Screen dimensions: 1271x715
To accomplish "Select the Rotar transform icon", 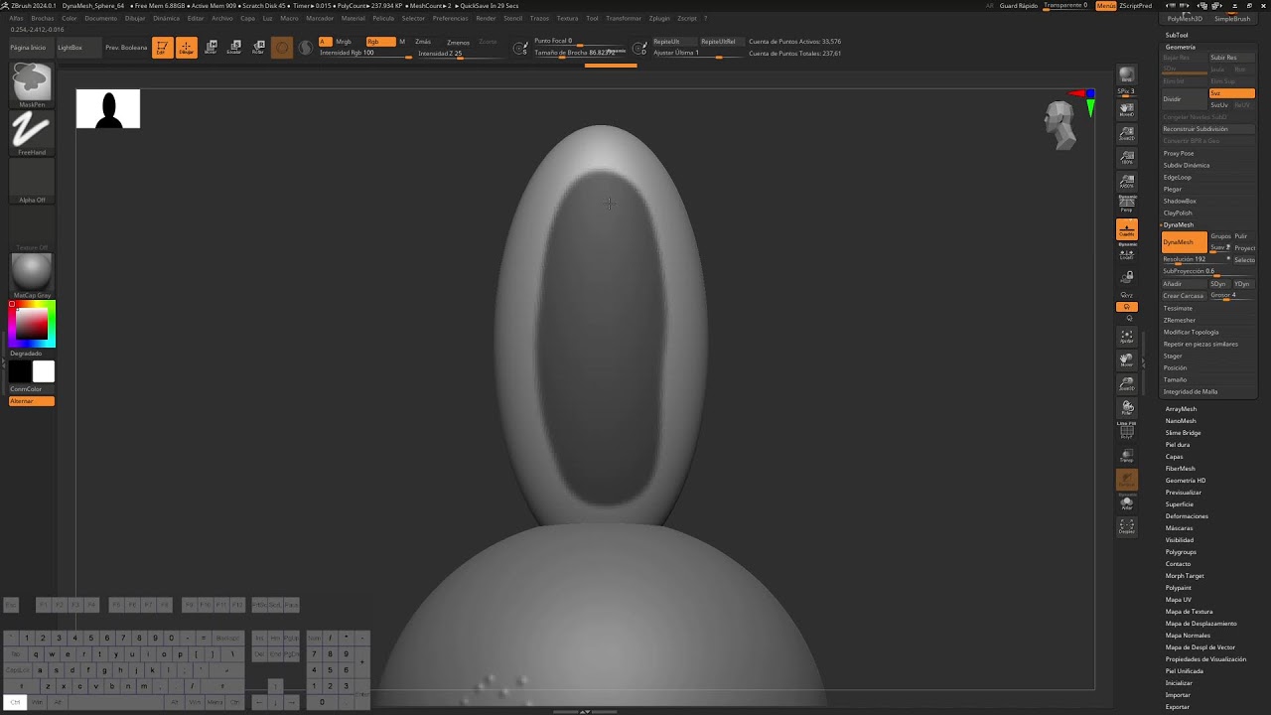I will (258, 48).
